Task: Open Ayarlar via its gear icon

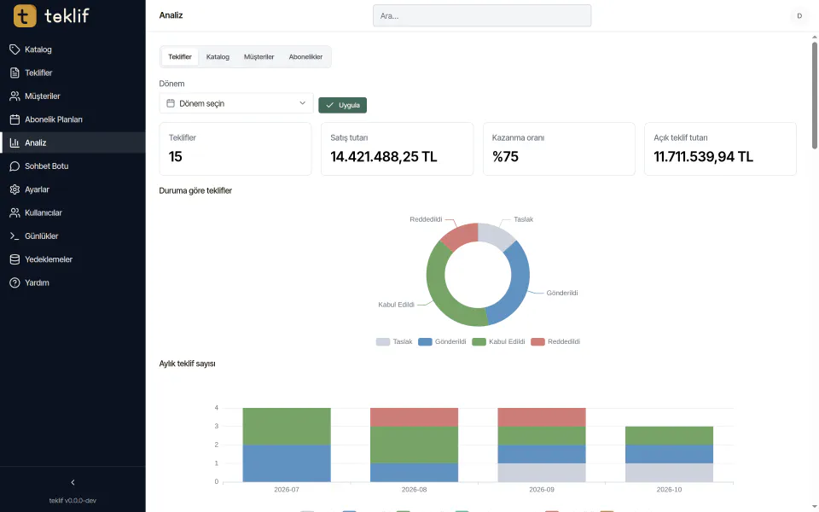Action: 15,189
